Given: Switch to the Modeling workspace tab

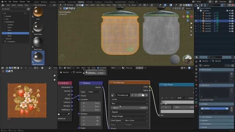Looking at the screenshot, I should pyautogui.click(x=44, y=2).
